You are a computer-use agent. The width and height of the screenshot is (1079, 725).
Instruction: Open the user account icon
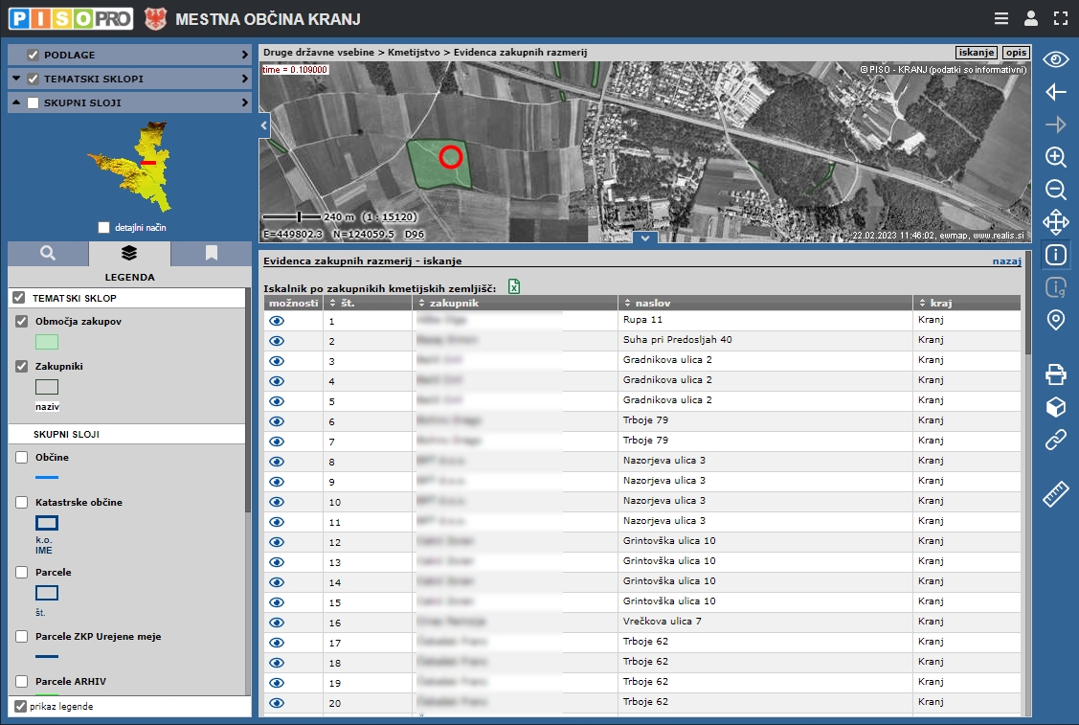tap(1030, 18)
